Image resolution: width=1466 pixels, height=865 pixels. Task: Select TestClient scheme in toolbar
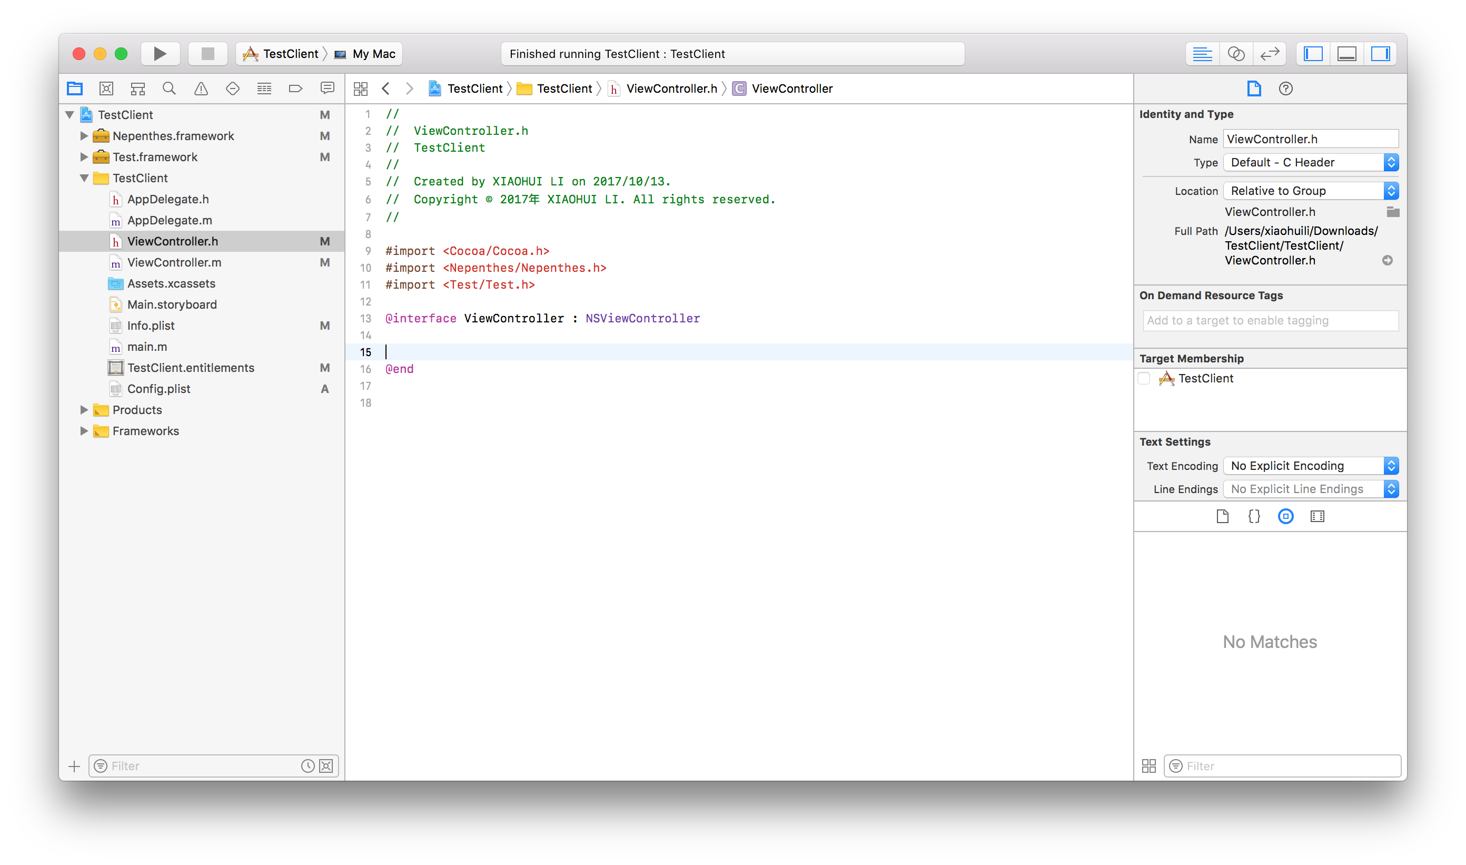pos(281,54)
